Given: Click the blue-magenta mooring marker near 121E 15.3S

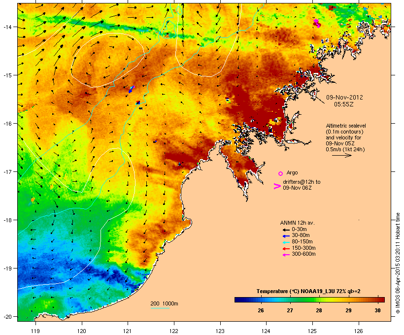Looking at the screenshot, I should click(132, 90).
